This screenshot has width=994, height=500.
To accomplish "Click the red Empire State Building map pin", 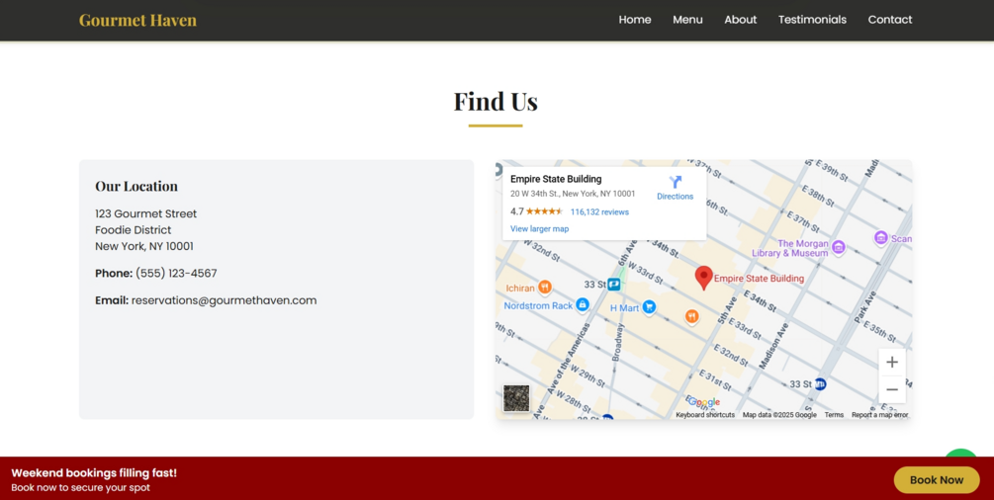I will 703,278.
